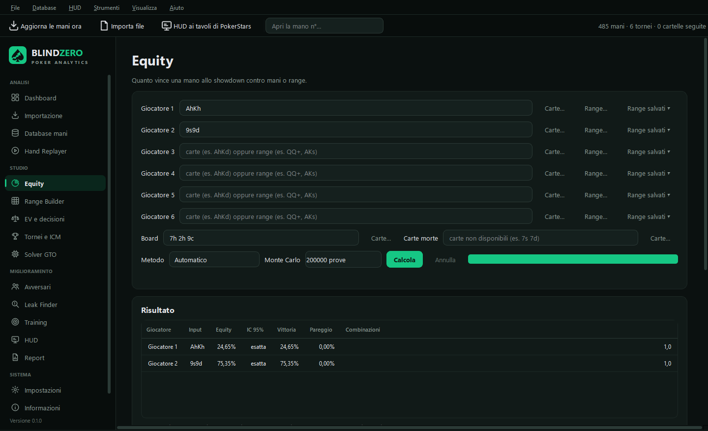This screenshot has height=431, width=708.
Task: Click the Equity pie chart icon
Action: coord(15,183)
